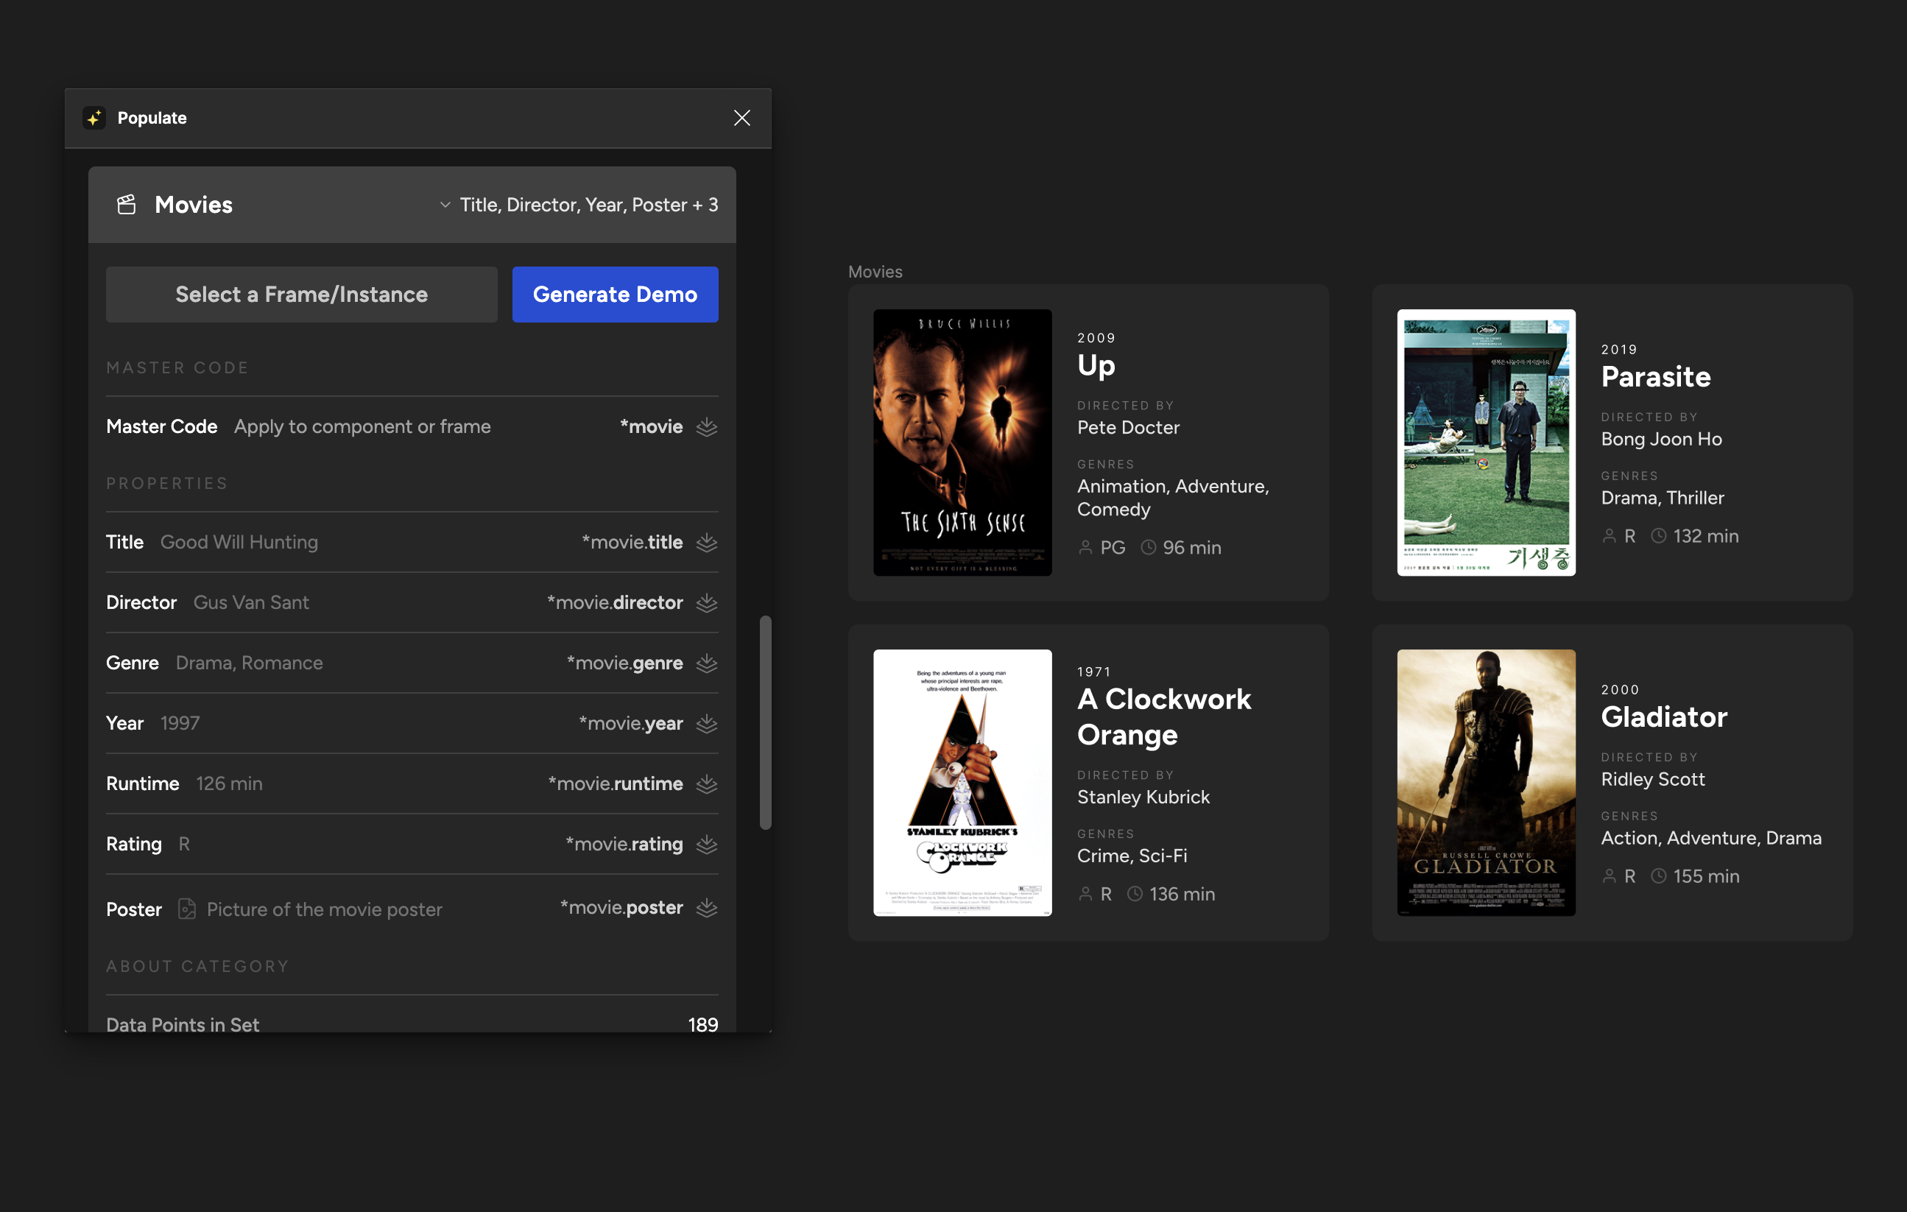Click the 126 min sample runtime

(229, 783)
